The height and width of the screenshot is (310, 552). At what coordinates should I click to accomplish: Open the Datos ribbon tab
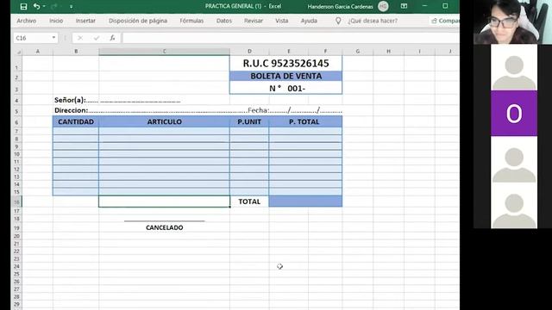[x=224, y=21]
